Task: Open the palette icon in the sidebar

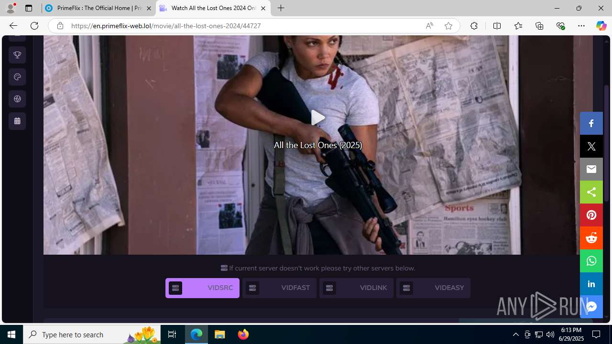Action: coord(17,77)
